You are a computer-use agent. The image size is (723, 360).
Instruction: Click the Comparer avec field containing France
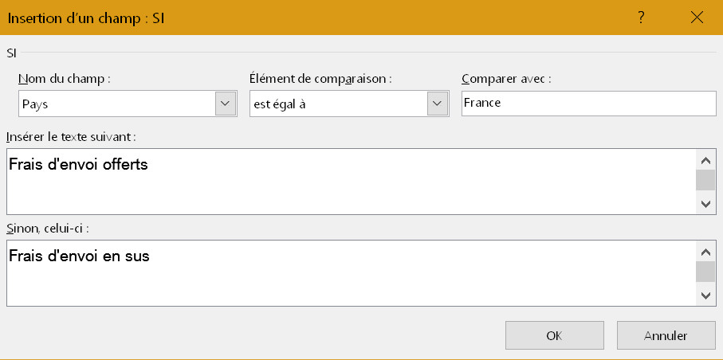(588, 104)
